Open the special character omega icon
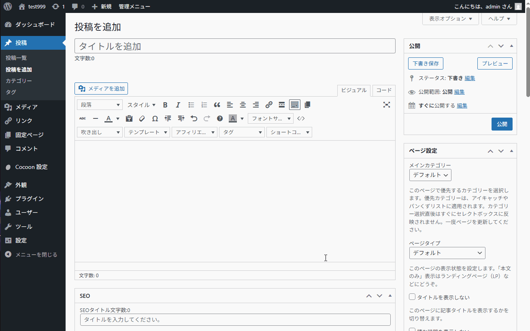The height and width of the screenshot is (331, 530). 155,118
